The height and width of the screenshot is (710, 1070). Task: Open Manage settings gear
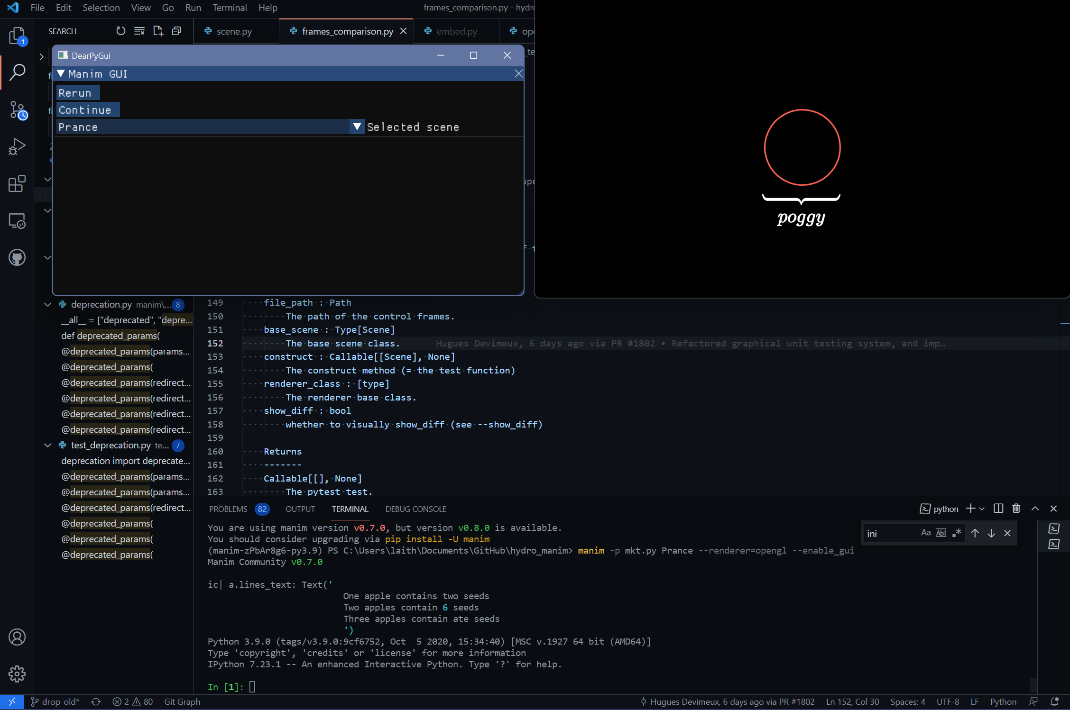18,674
